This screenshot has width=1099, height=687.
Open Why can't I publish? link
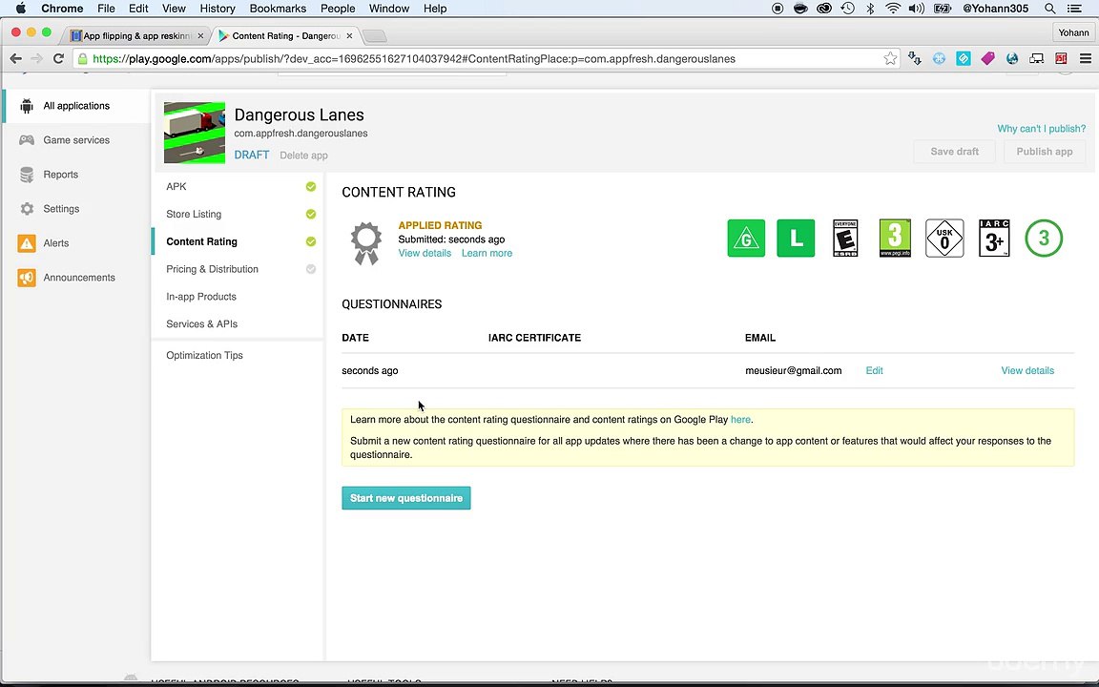point(1041,128)
